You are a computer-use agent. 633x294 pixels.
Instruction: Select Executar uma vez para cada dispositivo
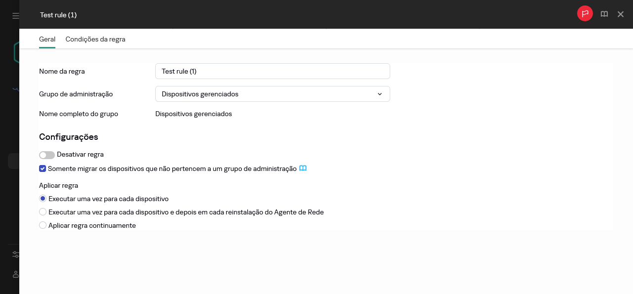pyautogui.click(x=43, y=199)
